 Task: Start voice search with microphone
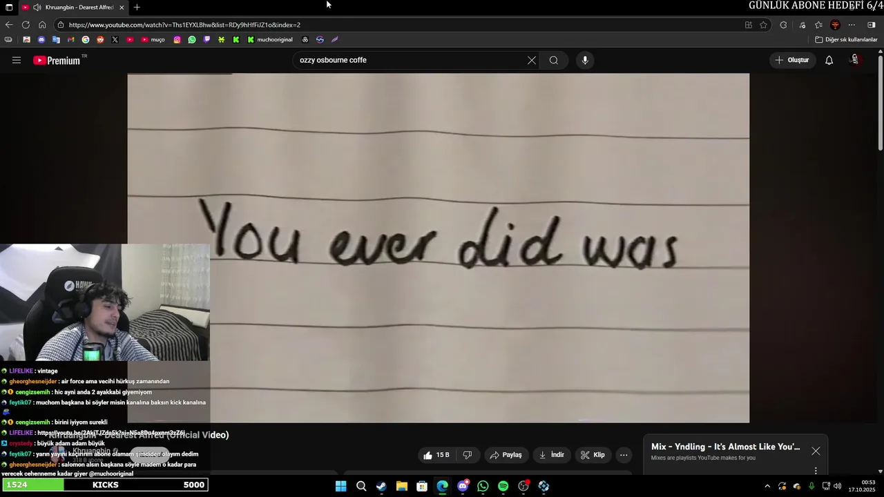585,60
